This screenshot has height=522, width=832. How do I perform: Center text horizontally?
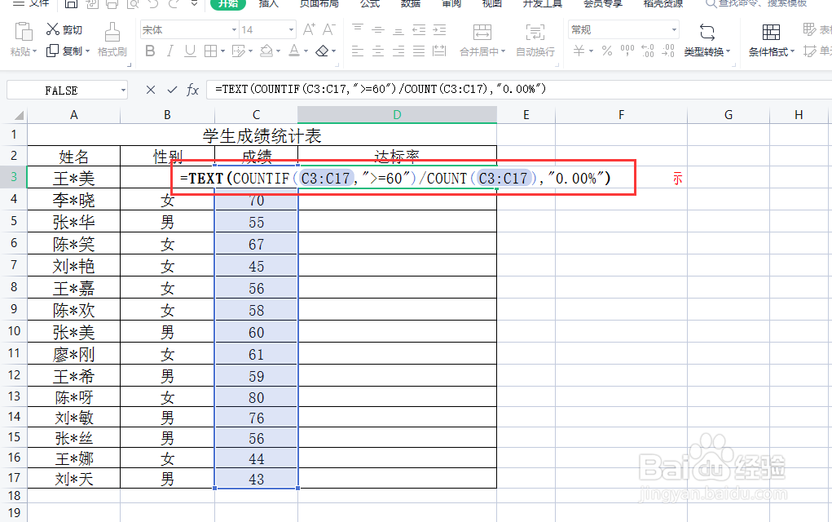[x=378, y=51]
